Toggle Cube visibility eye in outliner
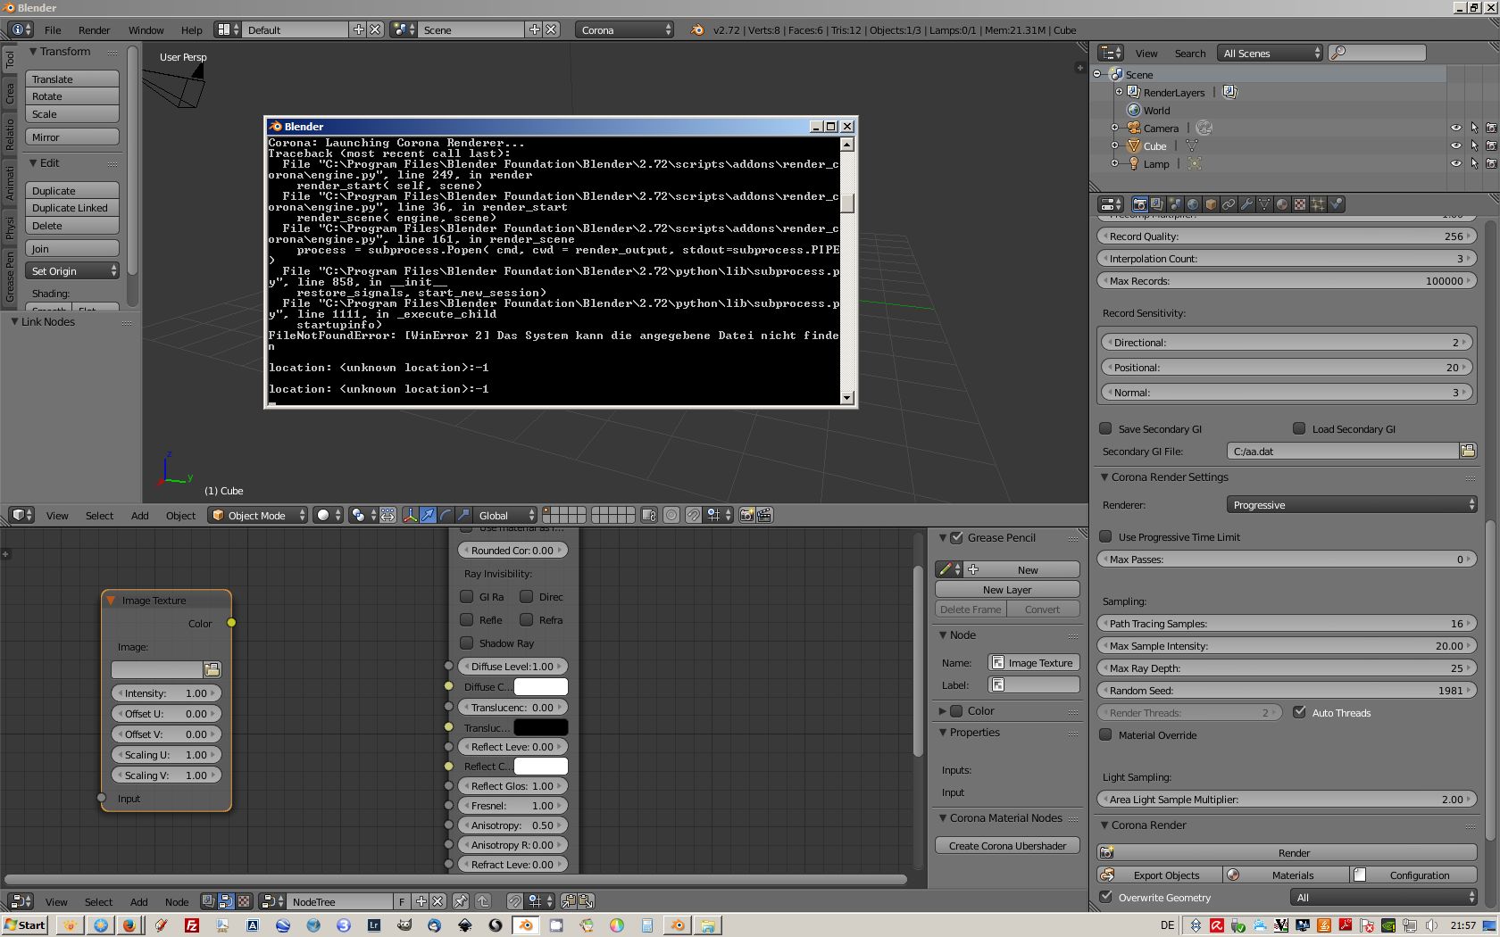The width and height of the screenshot is (1500, 937). pos(1455,146)
